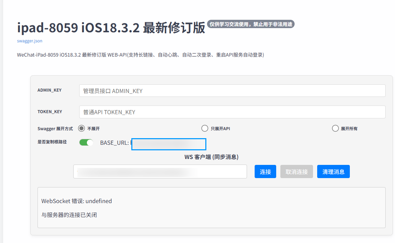Click the 仅供学习交流使用 badge
Screen dimensions: 395x243
click(x=251, y=24)
